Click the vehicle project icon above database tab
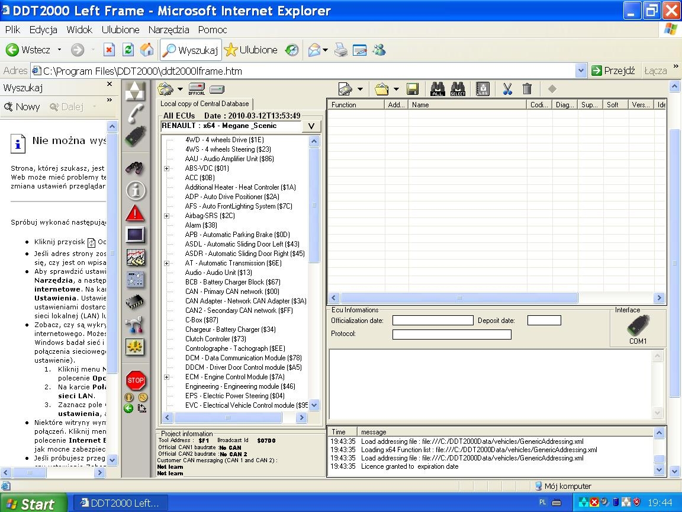The height and width of the screenshot is (512, 682). [166, 89]
